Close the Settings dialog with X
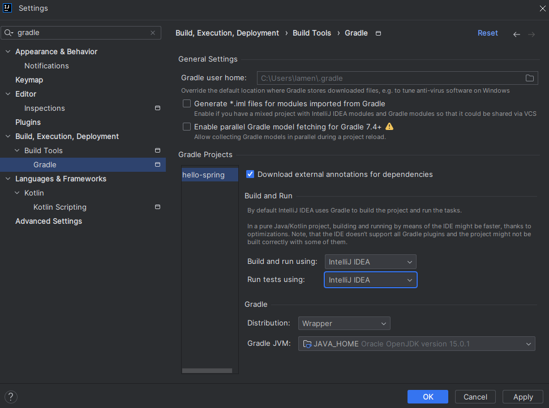The height and width of the screenshot is (408, 549). [542, 8]
